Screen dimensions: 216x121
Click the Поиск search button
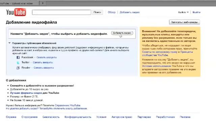tap(97, 12)
